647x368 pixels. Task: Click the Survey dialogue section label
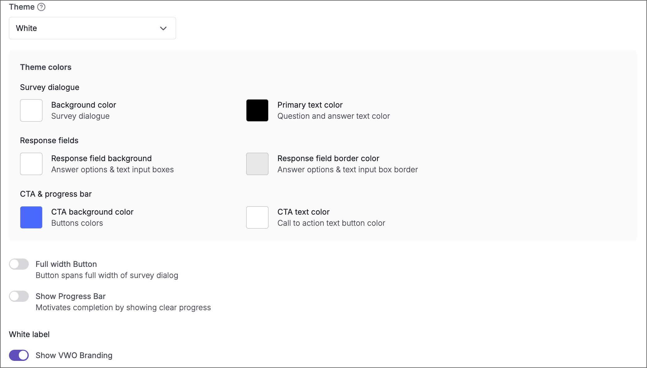coord(49,87)
